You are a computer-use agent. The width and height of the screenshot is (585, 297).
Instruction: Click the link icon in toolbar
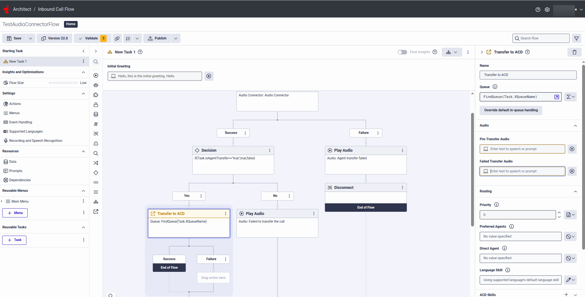click(x=117, y=38)
